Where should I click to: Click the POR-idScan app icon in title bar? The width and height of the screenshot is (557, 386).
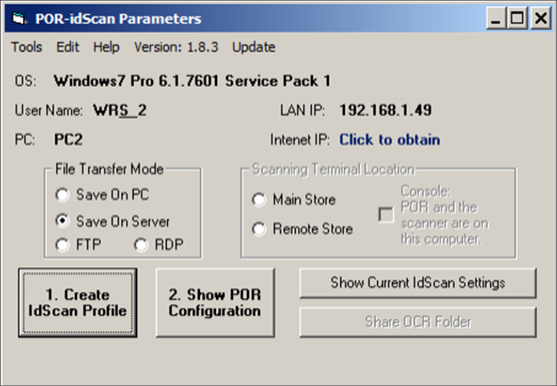19,19
